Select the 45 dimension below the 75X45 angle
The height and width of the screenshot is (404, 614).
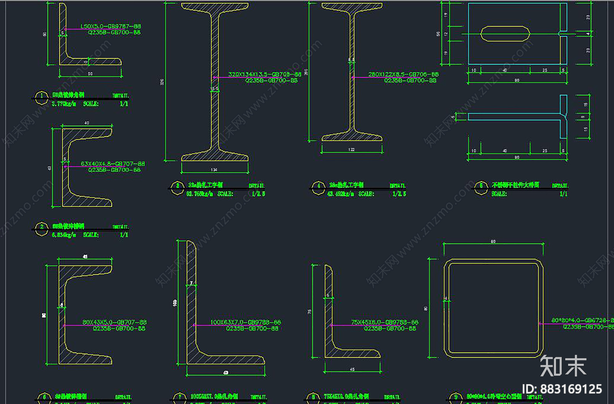coord(352,369)
